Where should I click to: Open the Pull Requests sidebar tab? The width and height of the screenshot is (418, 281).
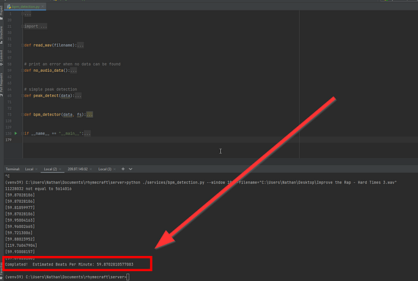pos(1,84)
